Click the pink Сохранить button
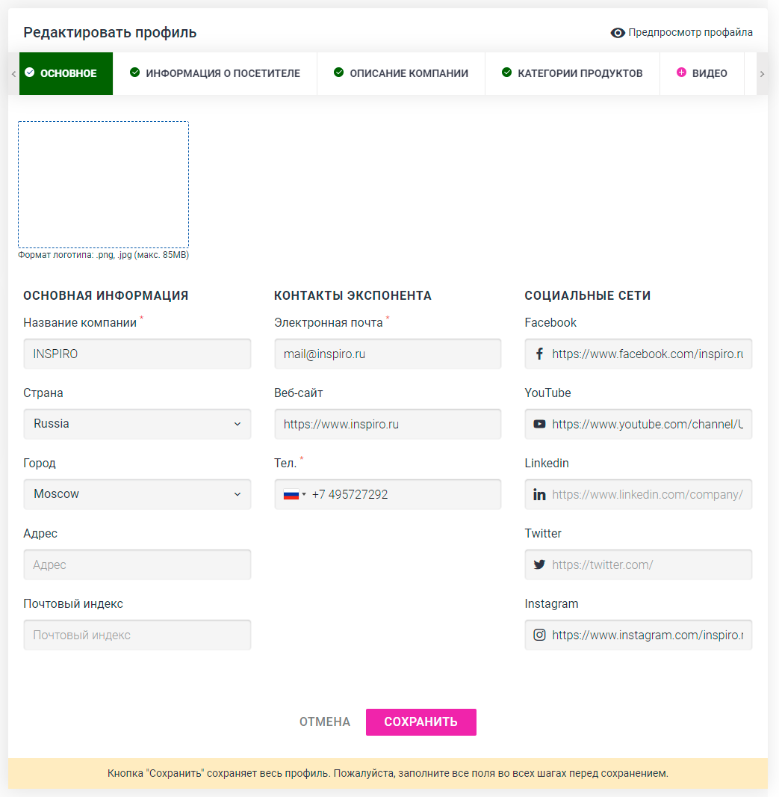 (421, 721)
